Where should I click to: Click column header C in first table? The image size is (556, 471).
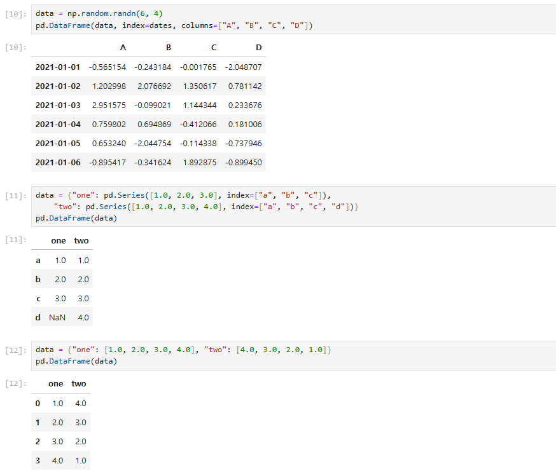pyautogui.click(x=214, y=48)
